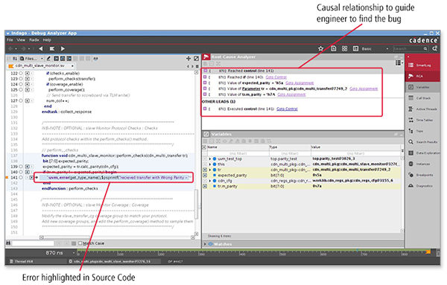Click the pencil edit icon in source toolbar
Image resolution: width=447 pixels, height=285 pixels.
[x=48, y=58]
